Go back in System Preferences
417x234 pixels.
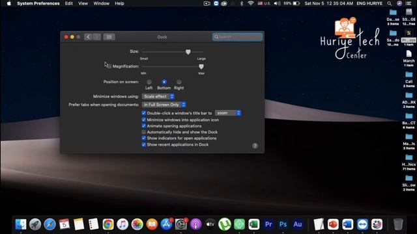pos(89,37)
